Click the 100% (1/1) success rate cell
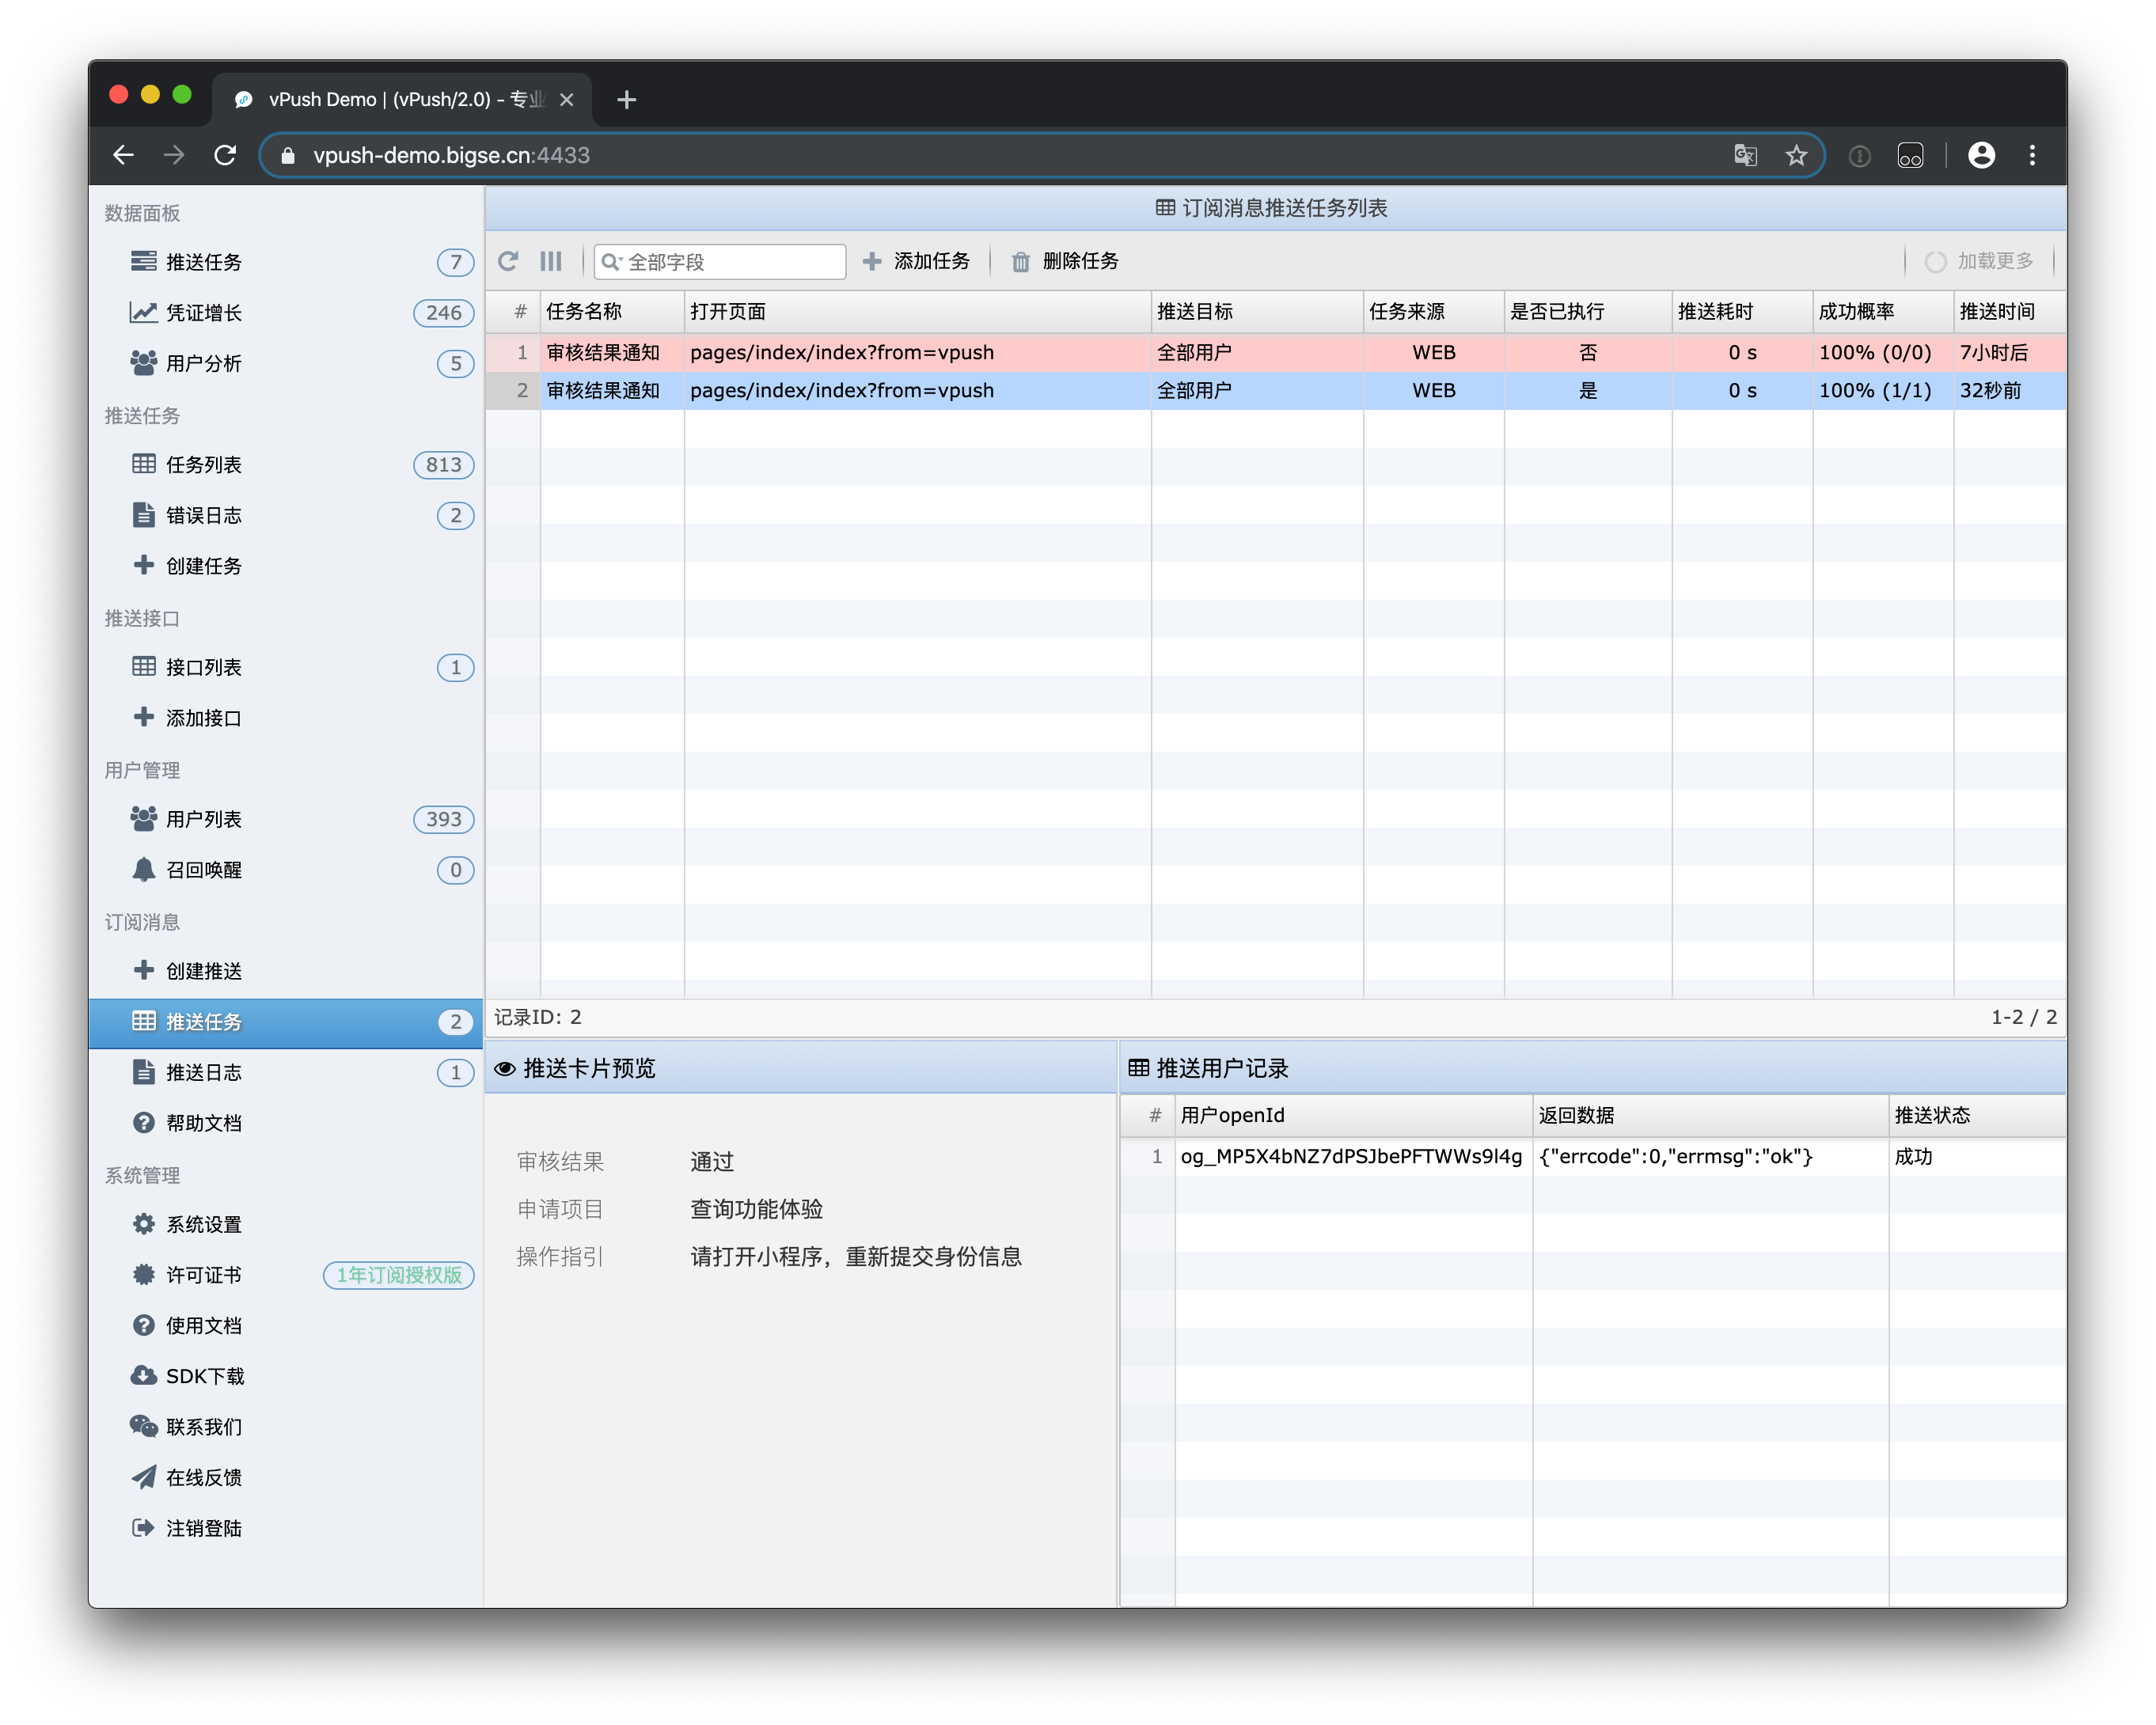 click(x=1883, y=390)
